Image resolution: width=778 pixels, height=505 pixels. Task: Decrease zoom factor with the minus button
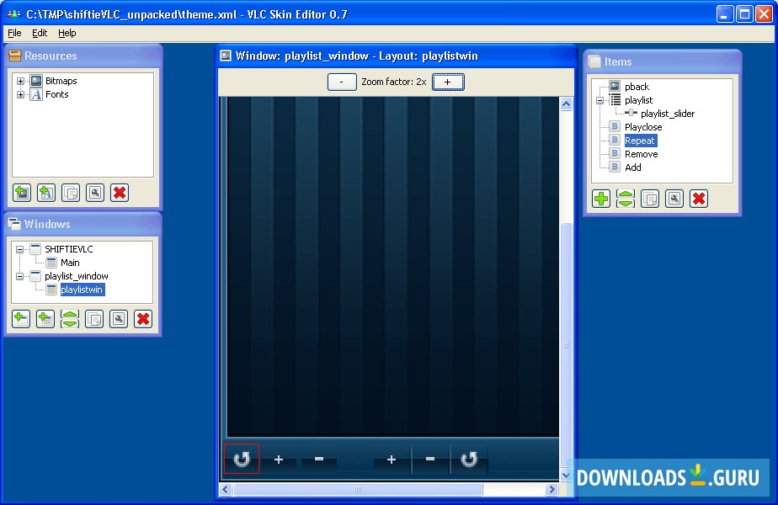click(342, 82)
